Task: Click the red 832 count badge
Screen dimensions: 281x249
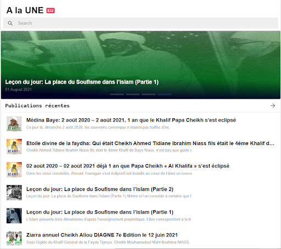Action: point(50,10)
